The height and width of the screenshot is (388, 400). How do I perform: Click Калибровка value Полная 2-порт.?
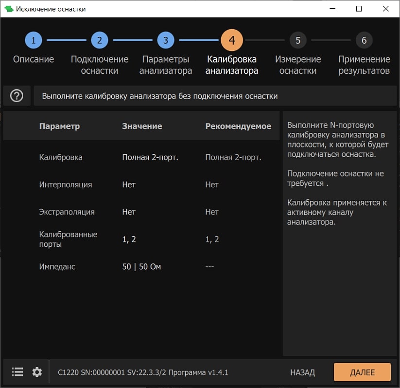point(150,157)
